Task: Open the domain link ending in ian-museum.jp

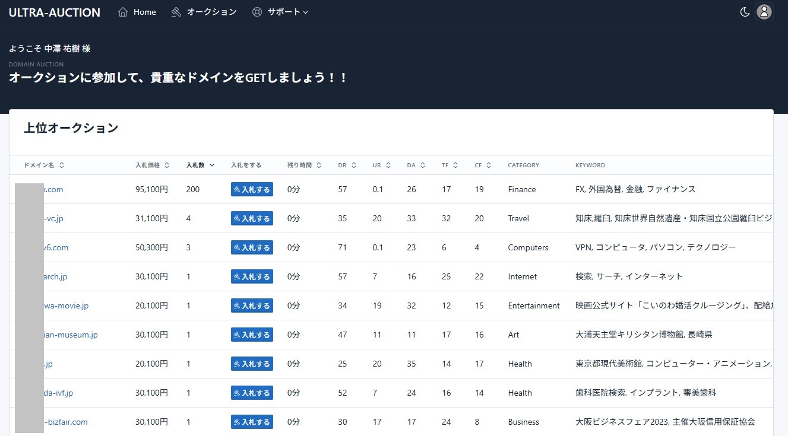Action: (x=71, y=335)
